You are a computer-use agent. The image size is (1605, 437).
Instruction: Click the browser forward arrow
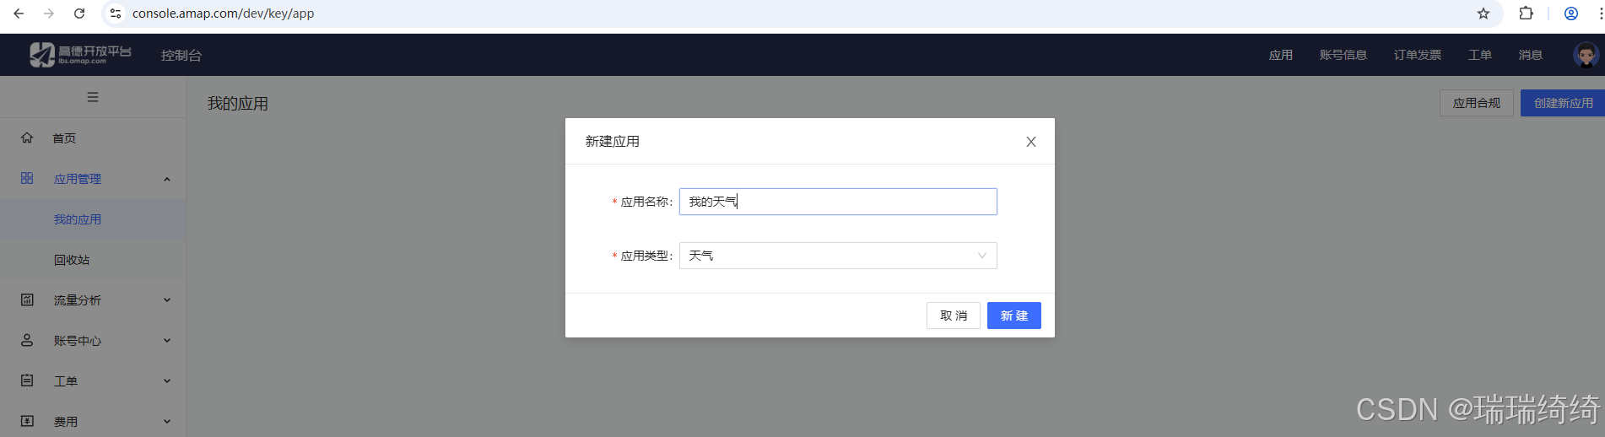pos(49,13)
